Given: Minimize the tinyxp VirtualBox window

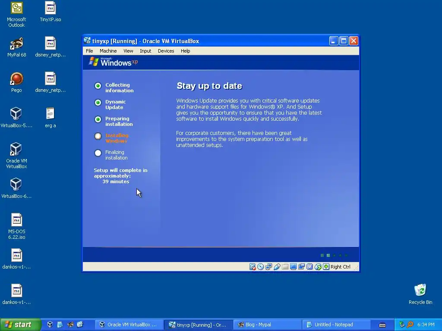Looking at the screenshot, I should coord(334,41).
